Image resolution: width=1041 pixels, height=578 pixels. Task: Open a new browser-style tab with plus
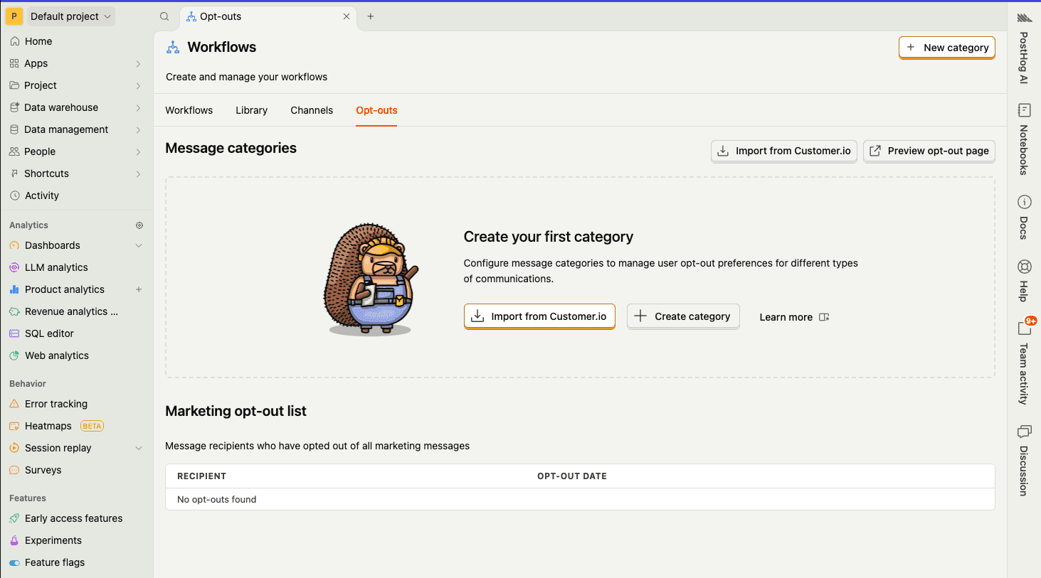tap(369, 16)
